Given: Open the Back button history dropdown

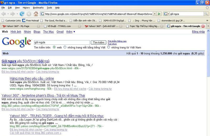Looking at the screenshot, I should pos(8,14).
